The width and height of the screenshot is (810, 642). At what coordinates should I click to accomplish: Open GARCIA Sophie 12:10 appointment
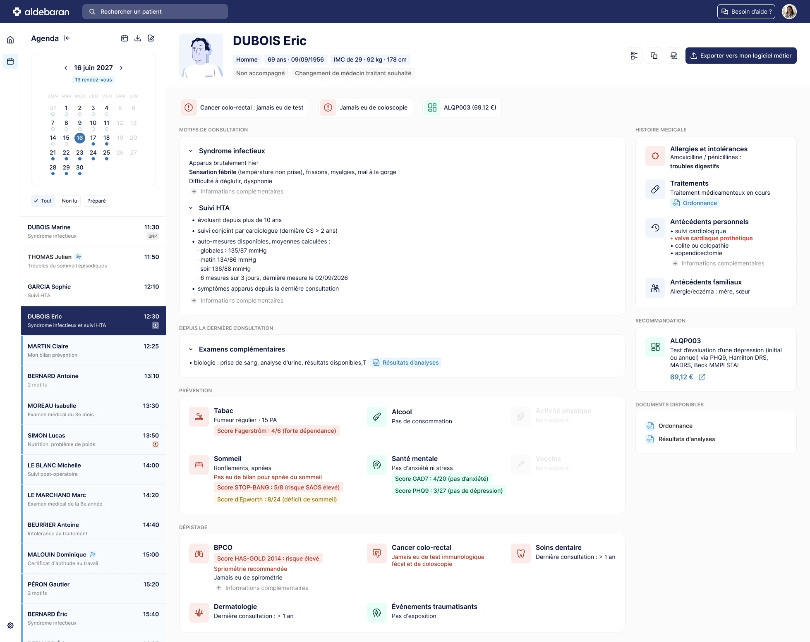tap(93, 291)
